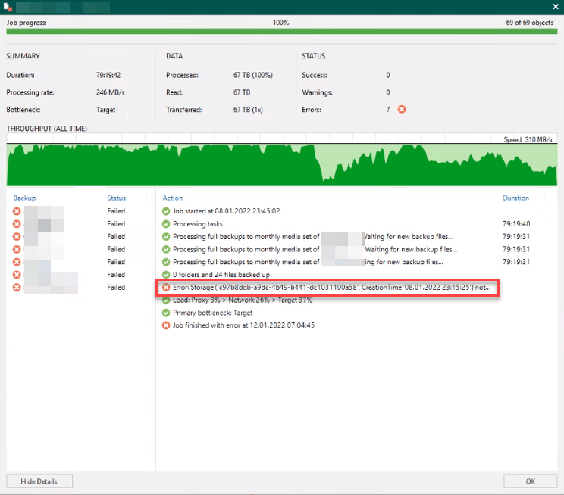
Task: Click the check icon beside Load: Proxy 3%
Action: [x=166, y=300]
